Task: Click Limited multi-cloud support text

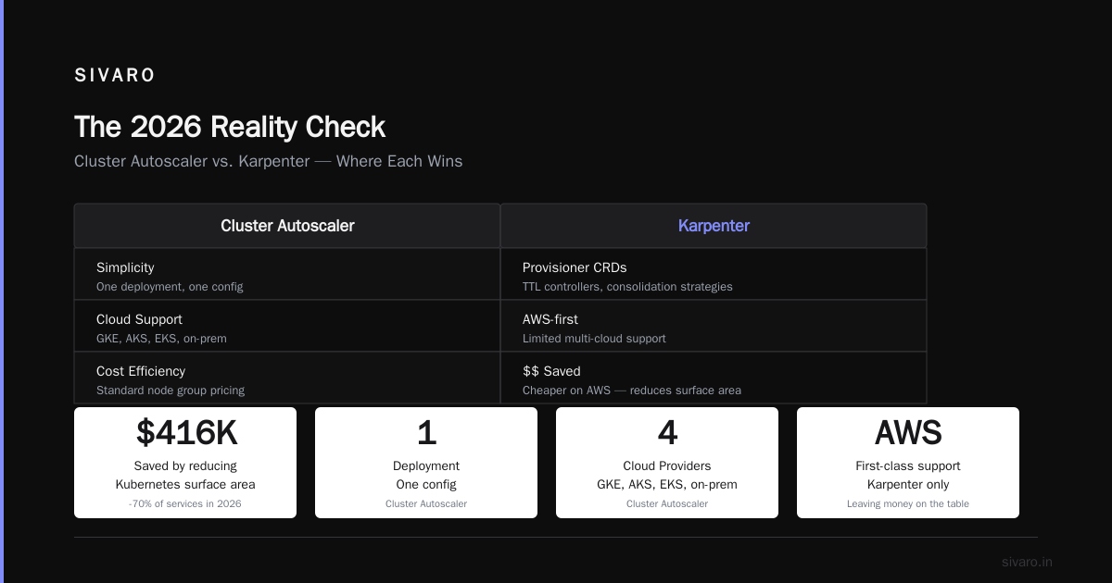Action: (x=594, y=339)
